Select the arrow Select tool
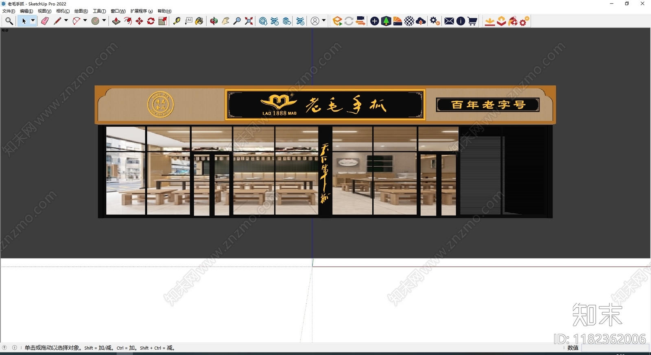This screenshot has width=651, height=355. point(24,21)
